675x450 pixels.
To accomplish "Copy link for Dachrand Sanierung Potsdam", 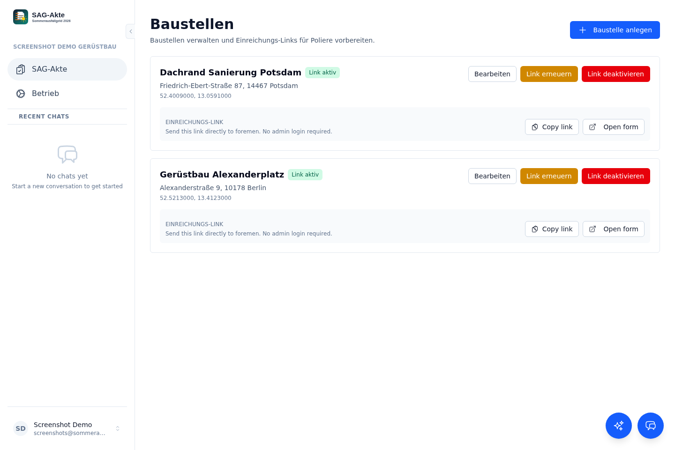I will [x=552, y=127].
